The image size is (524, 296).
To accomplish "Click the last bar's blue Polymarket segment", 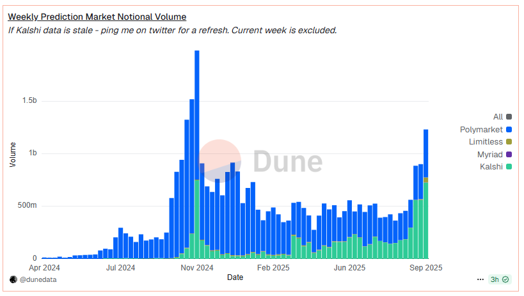I will [x=425, y=153].
